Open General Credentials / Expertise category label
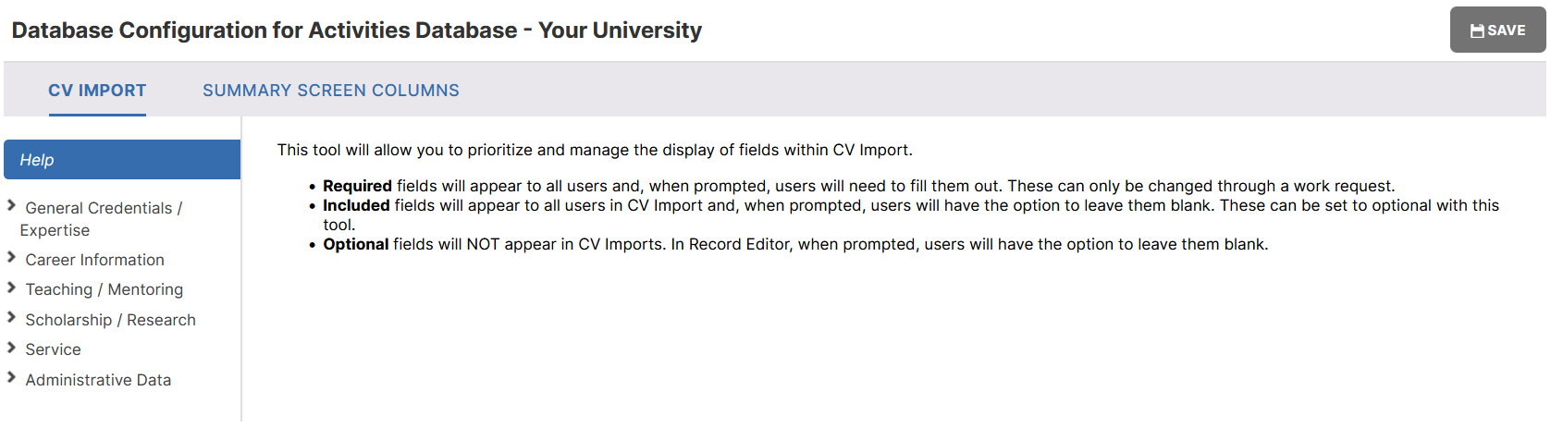This screenshot has width=1551, height=428. click(102, 219)
